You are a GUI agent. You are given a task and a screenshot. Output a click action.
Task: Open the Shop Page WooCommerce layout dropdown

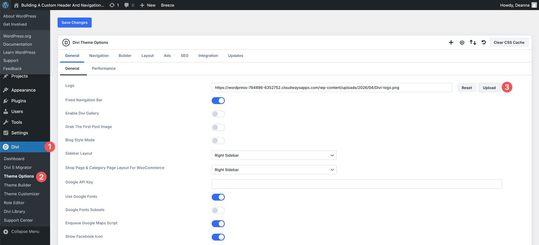274,170
